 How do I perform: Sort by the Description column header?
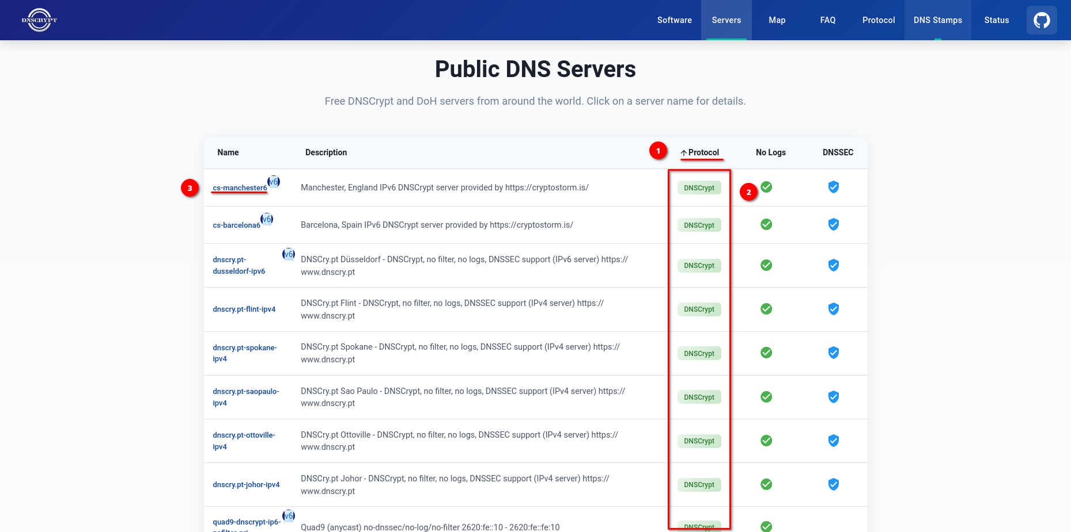point(326,152)
